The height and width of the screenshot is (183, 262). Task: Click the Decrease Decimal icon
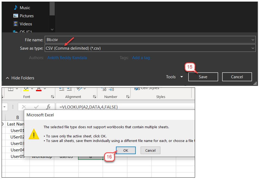pos(111,89)
